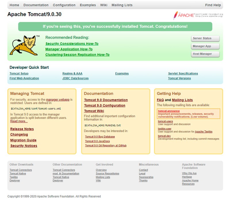Open the Manager App
The image size is (230, 207).
tap(205, 46)
